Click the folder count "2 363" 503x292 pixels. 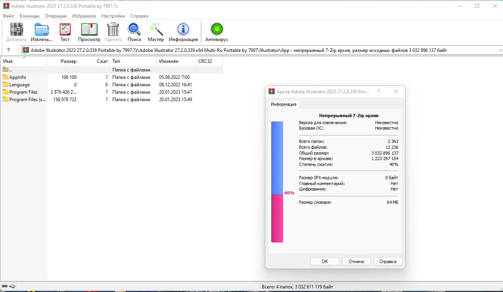[393, 141]
